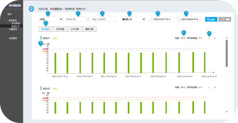Click the gray 重置 reset button
238x123 pixels.
[225, 19]
